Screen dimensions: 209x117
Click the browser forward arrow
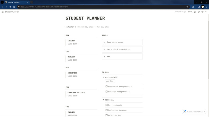coord(6,7)
